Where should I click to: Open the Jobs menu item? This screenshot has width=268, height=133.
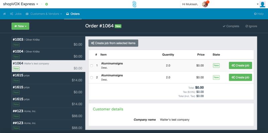[x=16, y=14]
